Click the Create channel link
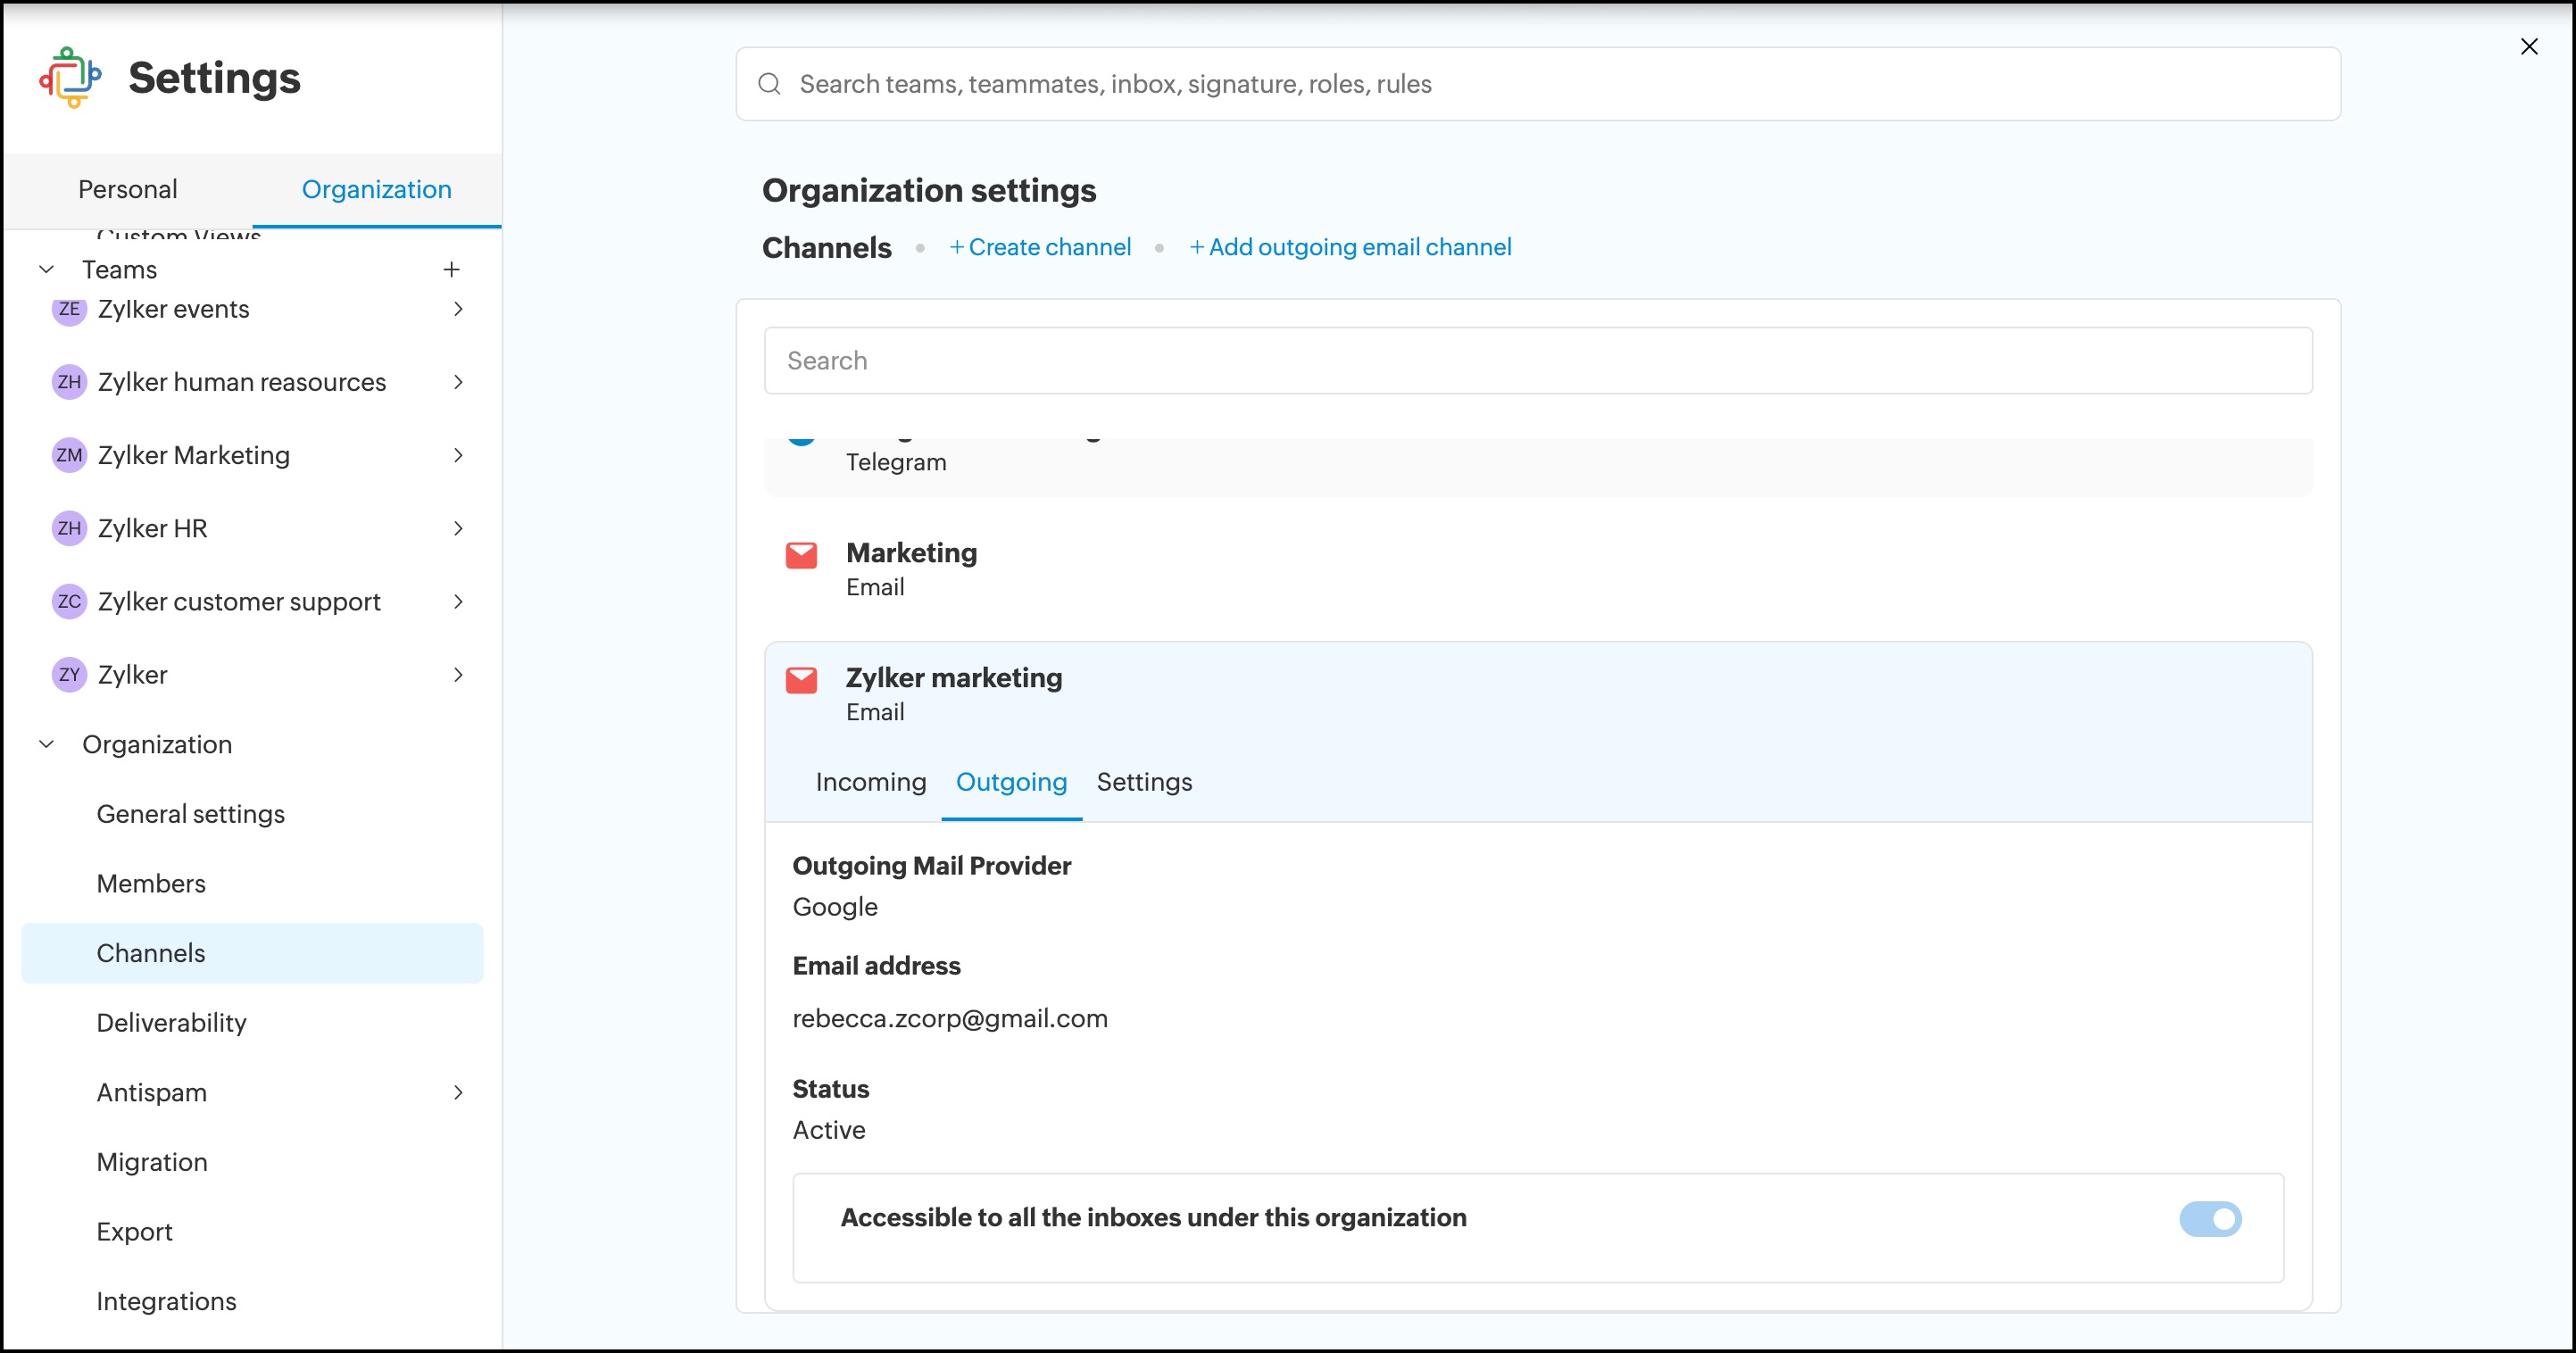The width and height of the screenshot is (2576, 1353). coord(1040,247)
